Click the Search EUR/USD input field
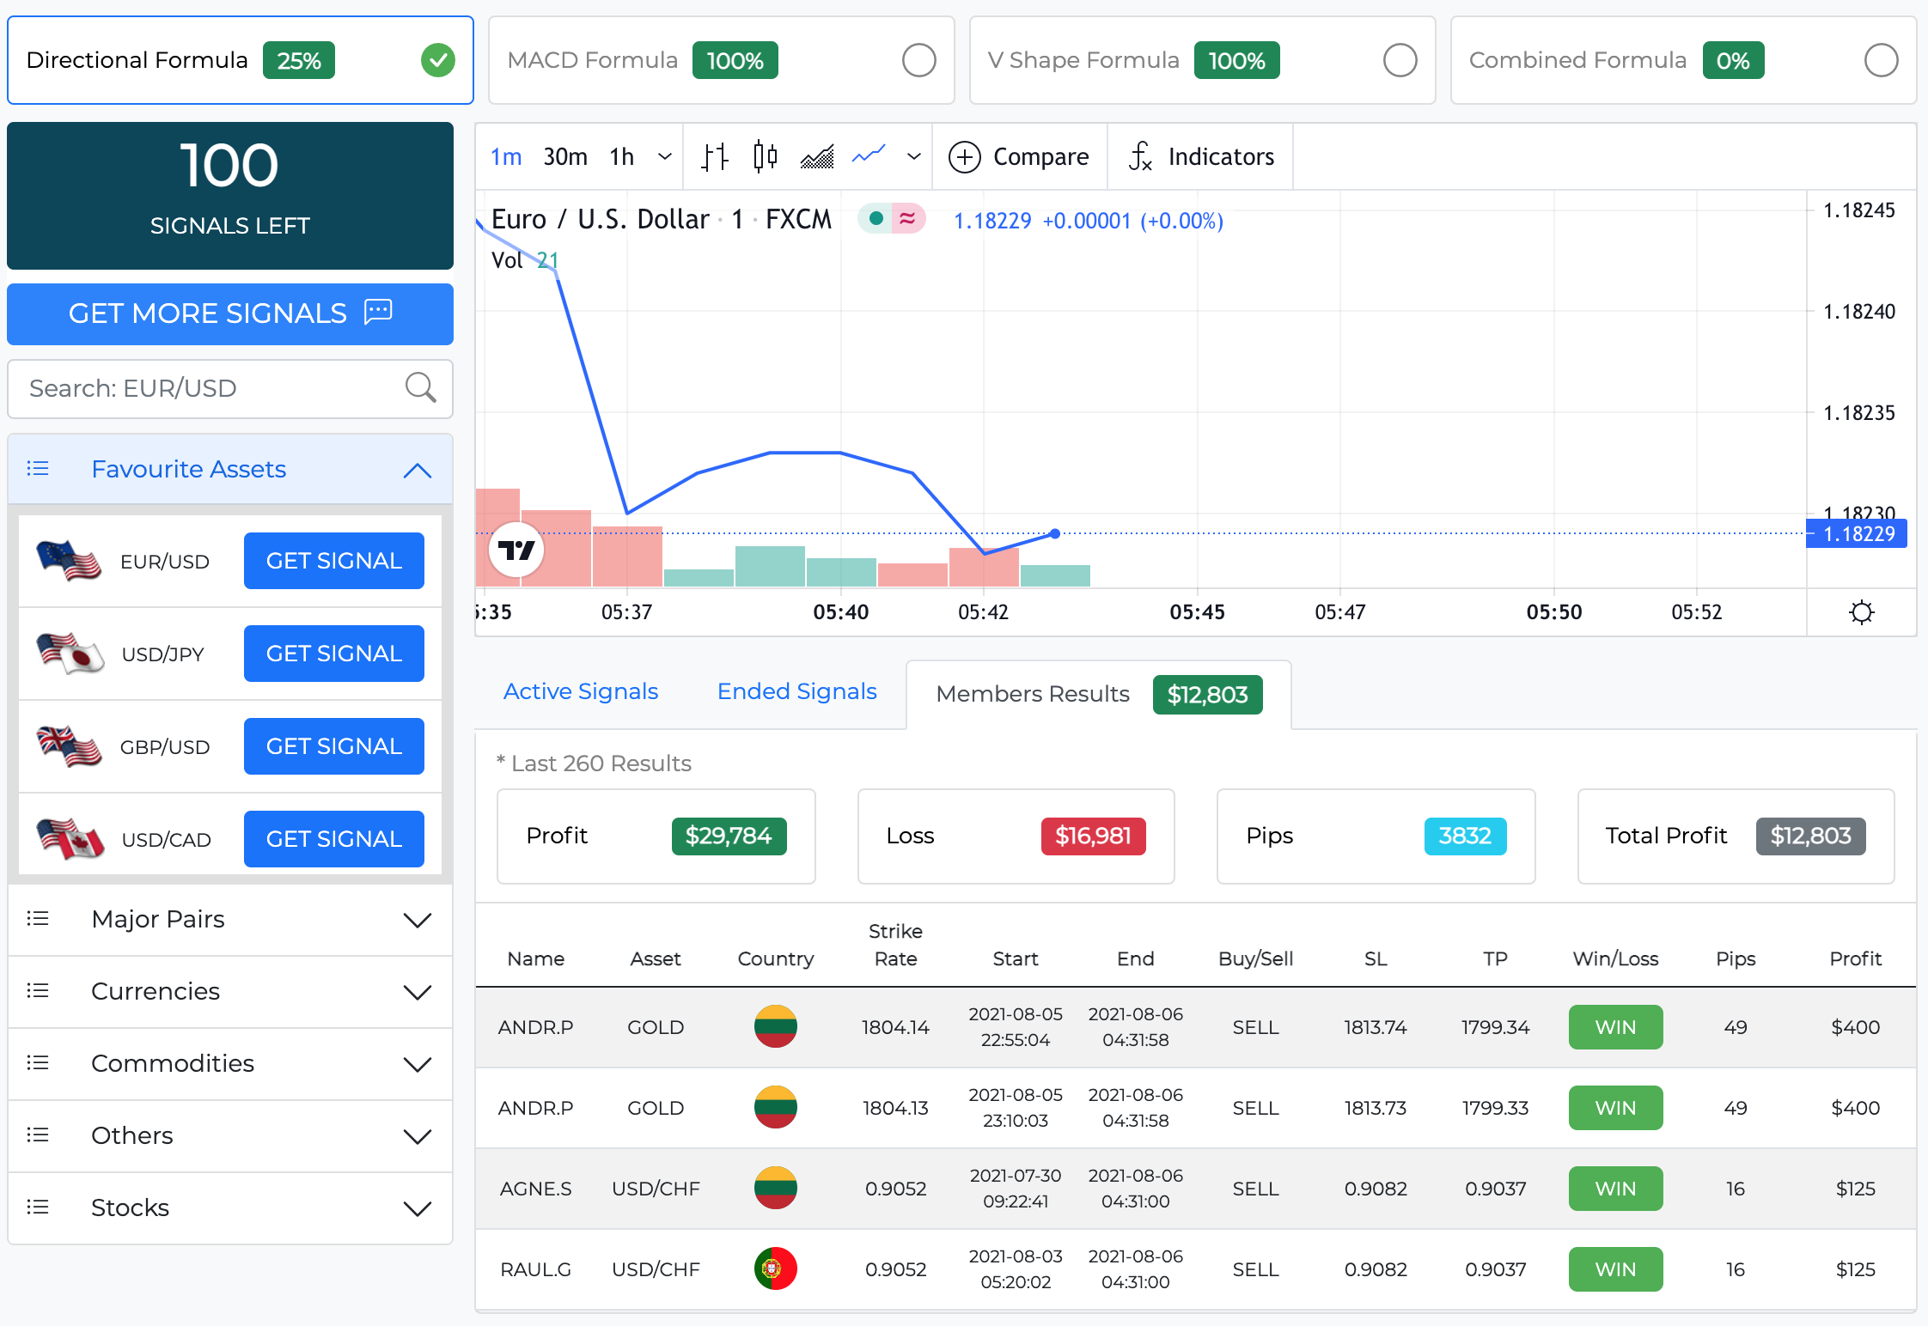The width and height of the screenshot is (1928, 1326). coord(230,388)
